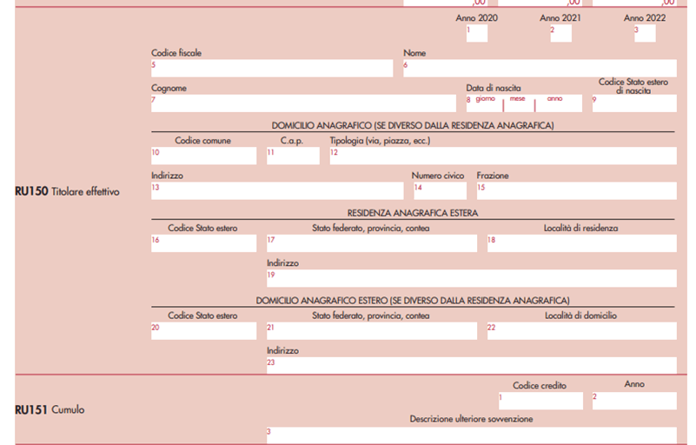Select Indirizzo field under Residenza anagrafica estera
Viewport: 696px width, 445px height.
(x=471, y=278)
